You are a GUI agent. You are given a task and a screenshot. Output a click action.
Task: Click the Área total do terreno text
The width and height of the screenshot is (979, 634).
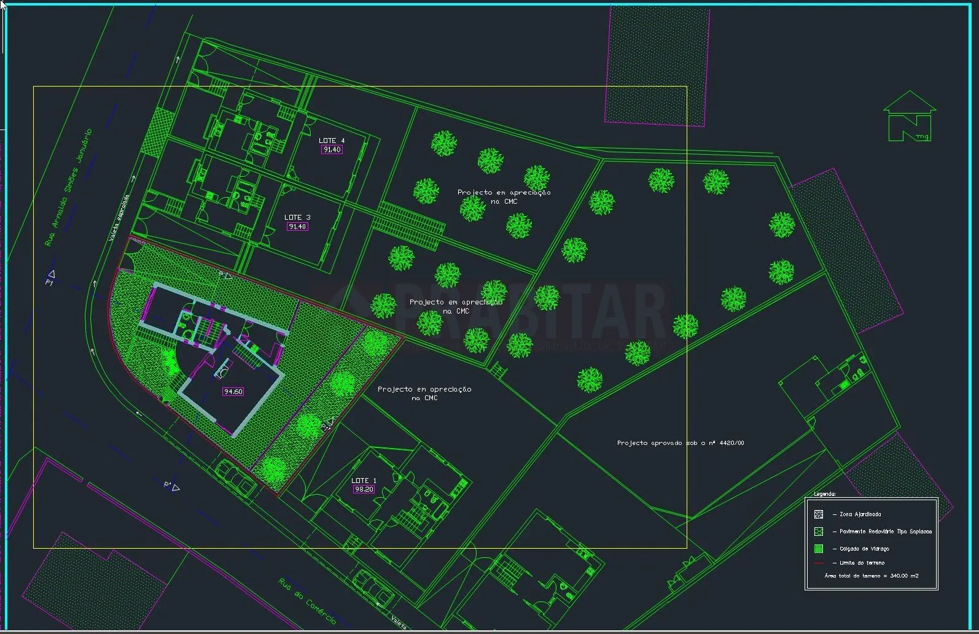click(x=871, y=576)
